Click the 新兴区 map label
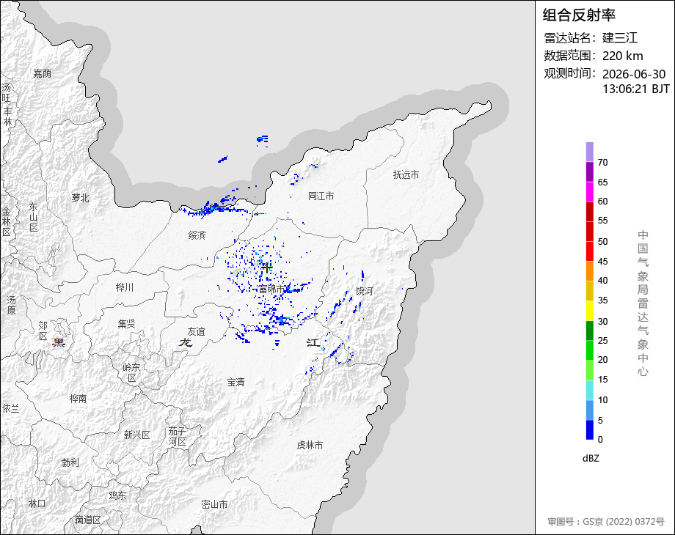This screenshot has width=675, height=535. click(x=137, y=435)
